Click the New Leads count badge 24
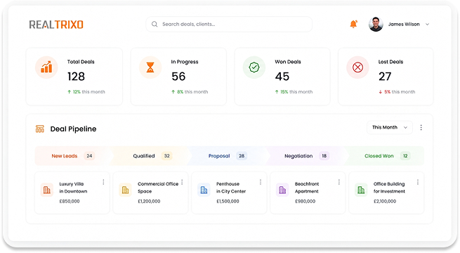Image resolution: width=460 pixels, height=253 pixels. pyautogui.click(x=89, y=156)
